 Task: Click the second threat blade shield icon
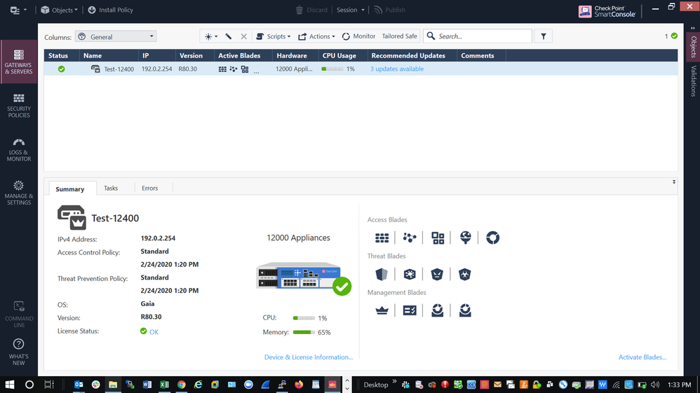pyautogui.click(x=410, y=275)
